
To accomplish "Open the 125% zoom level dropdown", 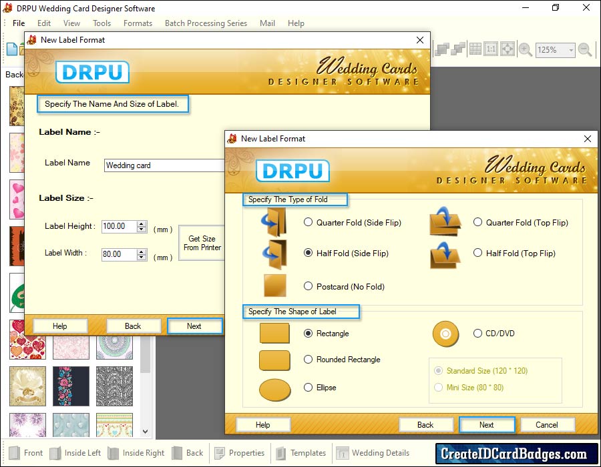I will [x=571, y=50].
